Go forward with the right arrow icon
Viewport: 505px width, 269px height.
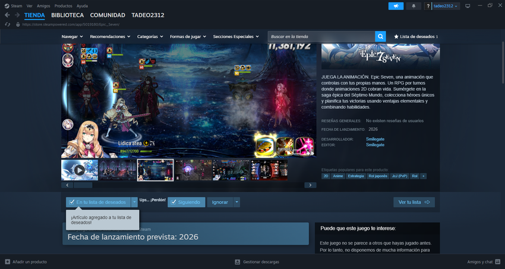tap(17, 15)
